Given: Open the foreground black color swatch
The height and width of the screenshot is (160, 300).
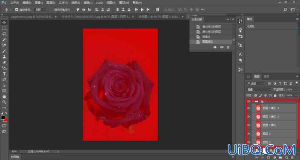Looking at the screenshot, I should [3, 118].
